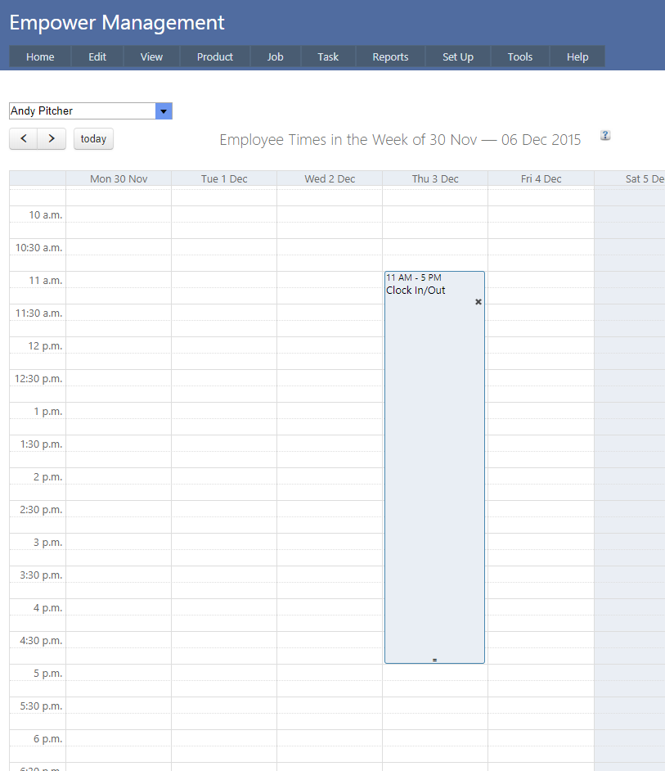Open the Tools menu
This screenshot has height=771, width=665.
click(x=519, y=56)
